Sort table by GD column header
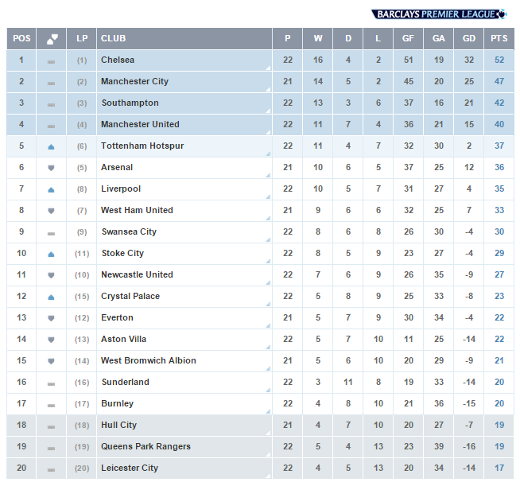This screenshot has height=486, width=520. pos(469,39)
